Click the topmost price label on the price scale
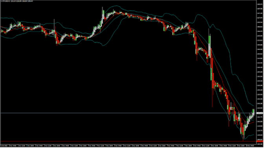 [x=260, y=4]
